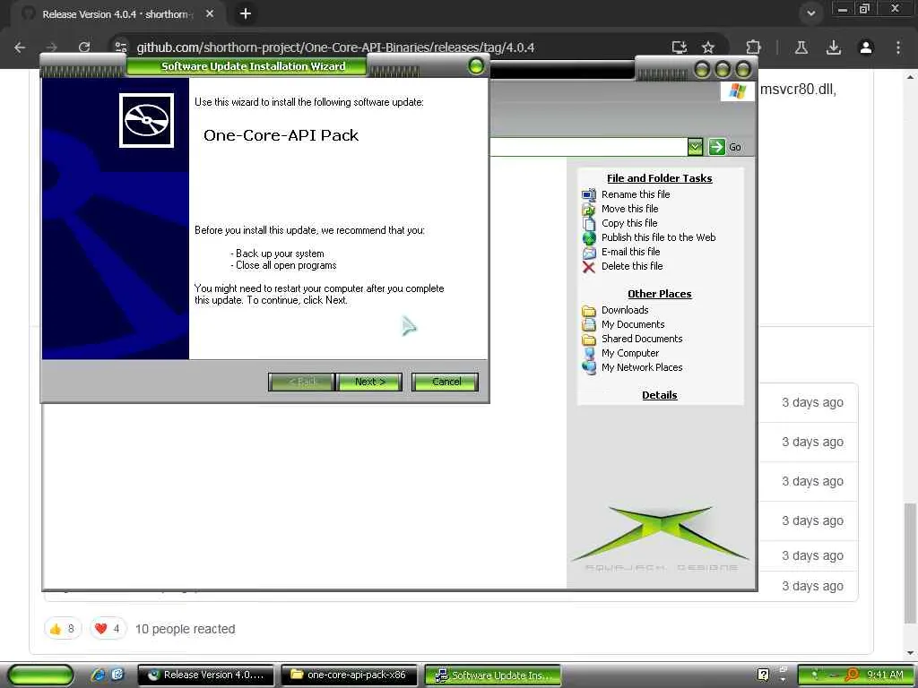This screenshot has width=918, height=688.
Task: Launch Internet Explorer from Quick Launch
Action: 98,675
